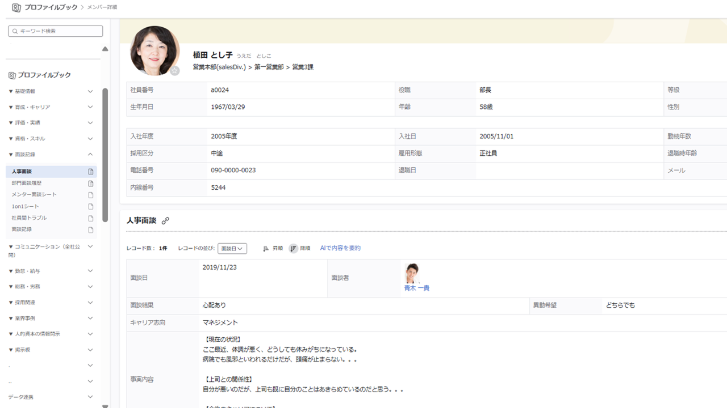Click the 社員間トラブル page icon
This screenshot has height=408, width=727.
[x=90, y=218]
